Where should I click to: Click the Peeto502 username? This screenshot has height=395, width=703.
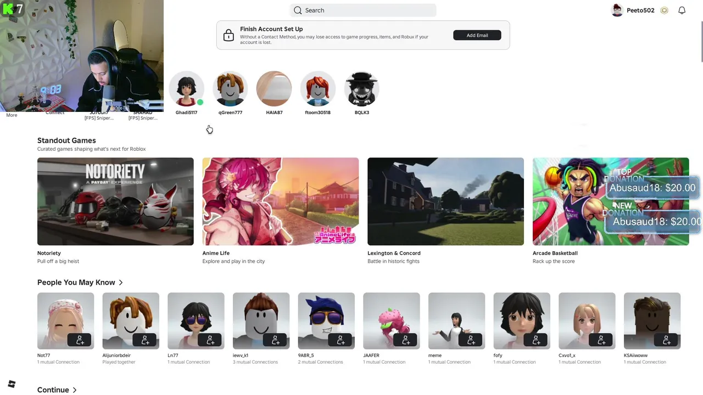point(640,10)
